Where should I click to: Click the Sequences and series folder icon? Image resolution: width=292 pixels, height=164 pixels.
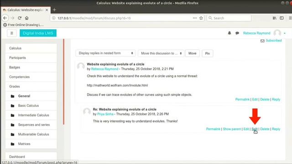pyautogui.click(x=12, y=125)
